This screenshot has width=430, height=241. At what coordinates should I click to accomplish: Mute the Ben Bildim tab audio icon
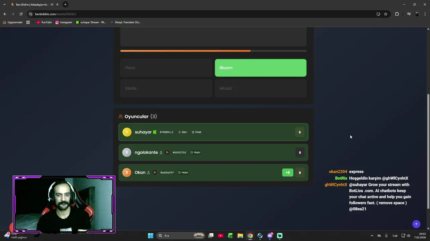tap(52, 4)
